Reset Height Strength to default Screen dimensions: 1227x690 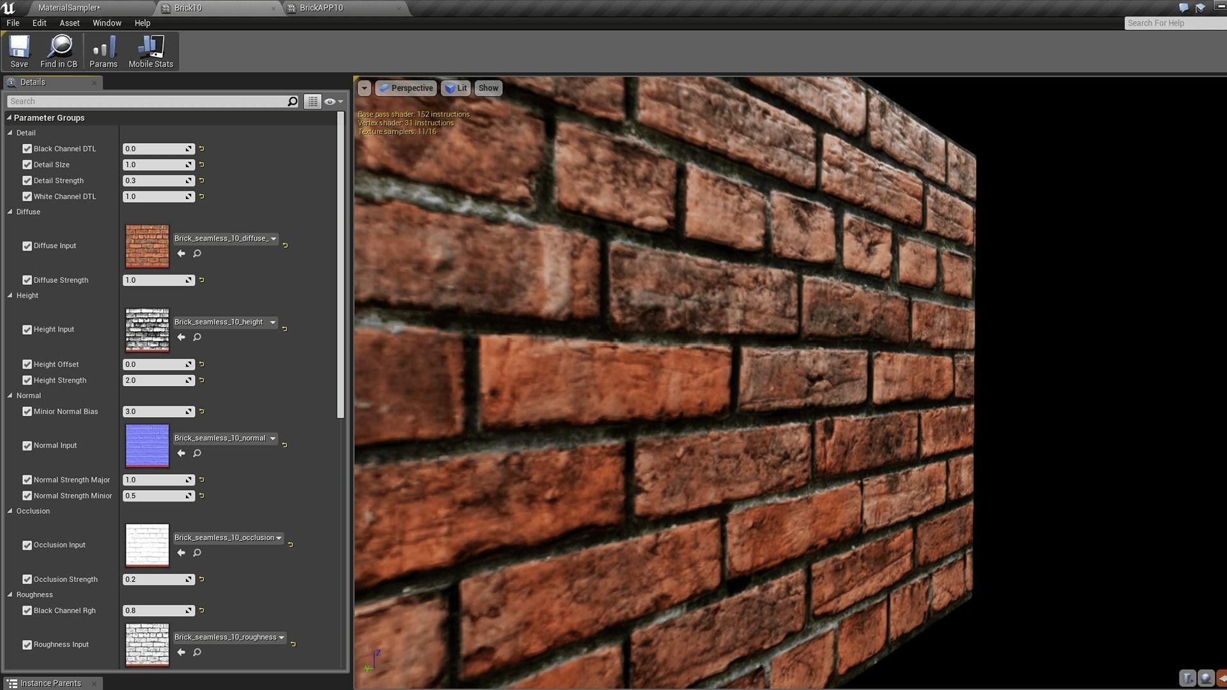click(202, 380)
